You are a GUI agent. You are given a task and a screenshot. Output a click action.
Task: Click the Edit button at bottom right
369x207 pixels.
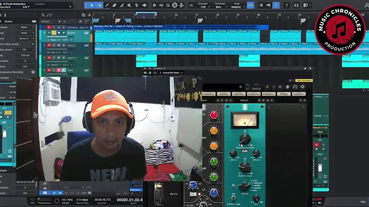[x=363, y=201]
